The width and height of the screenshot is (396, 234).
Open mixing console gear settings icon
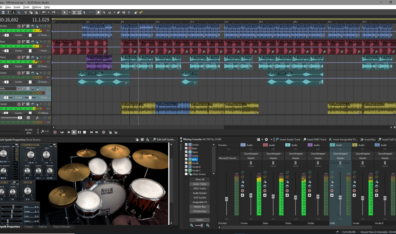(x=266, y=140)
